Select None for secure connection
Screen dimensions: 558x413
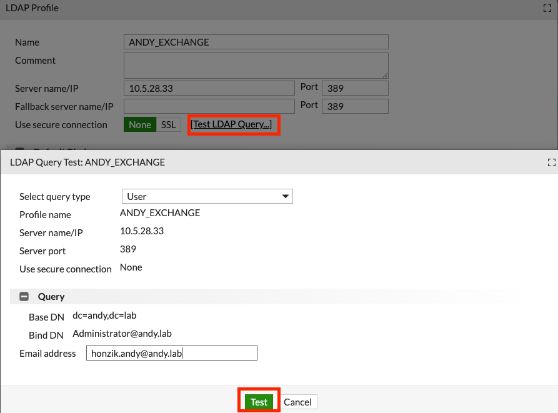140,124
